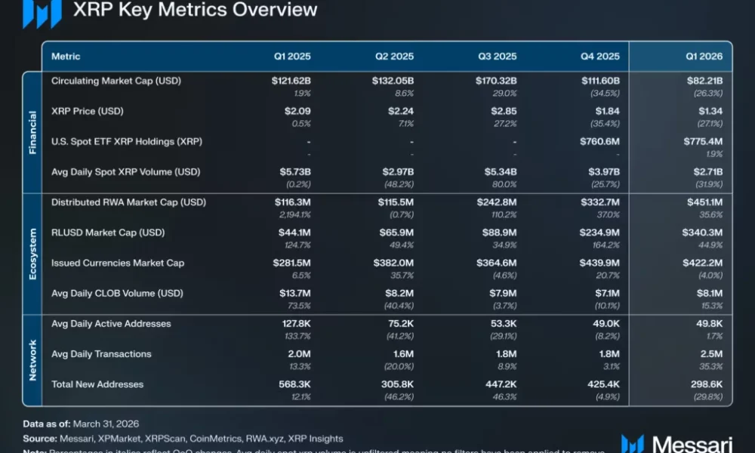This screenshot has width=755, height=453.
Task: Click the "Ecosystem" section label
Action: pyautogui.click(x=32, y=254)
